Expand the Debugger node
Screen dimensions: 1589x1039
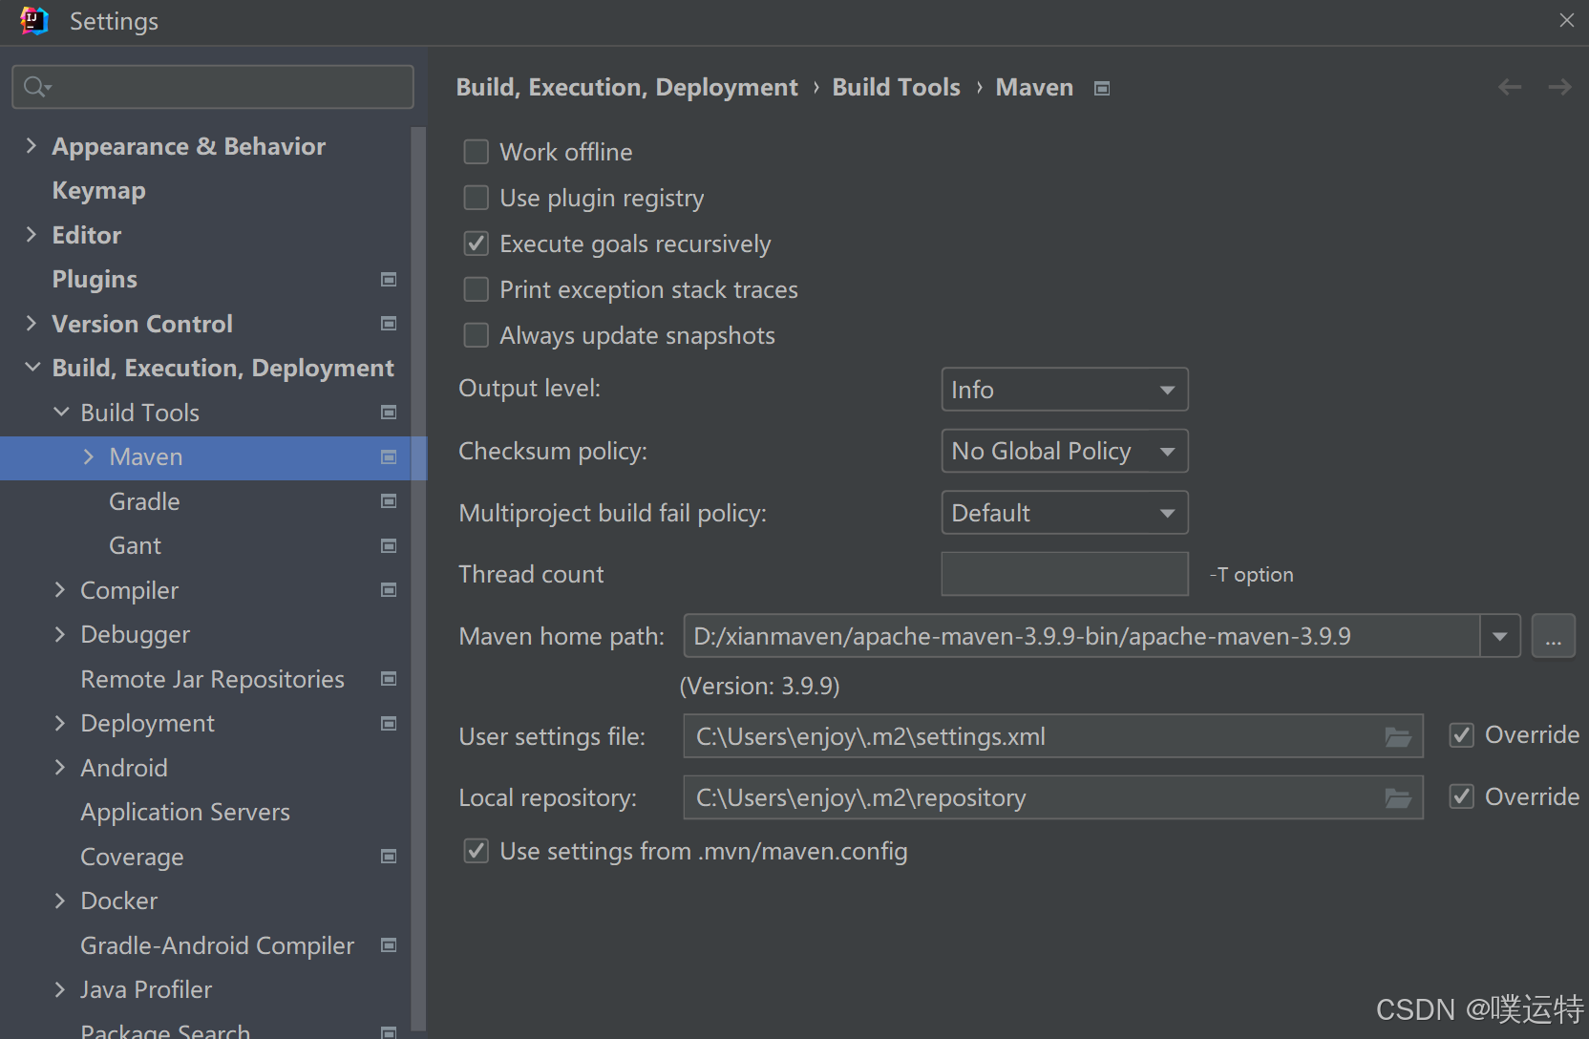pos(60,634)
